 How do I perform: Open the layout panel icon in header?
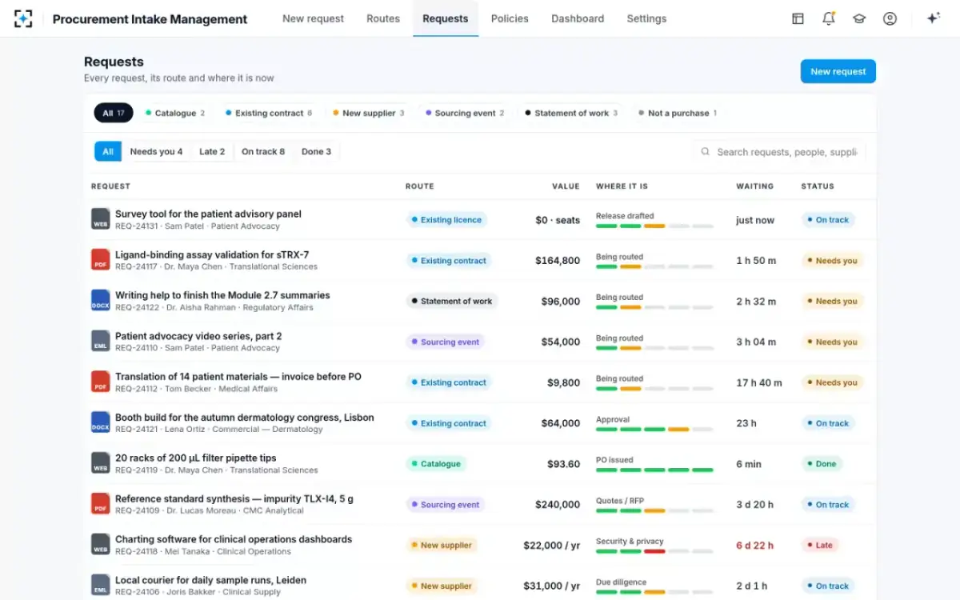point(798,18)
